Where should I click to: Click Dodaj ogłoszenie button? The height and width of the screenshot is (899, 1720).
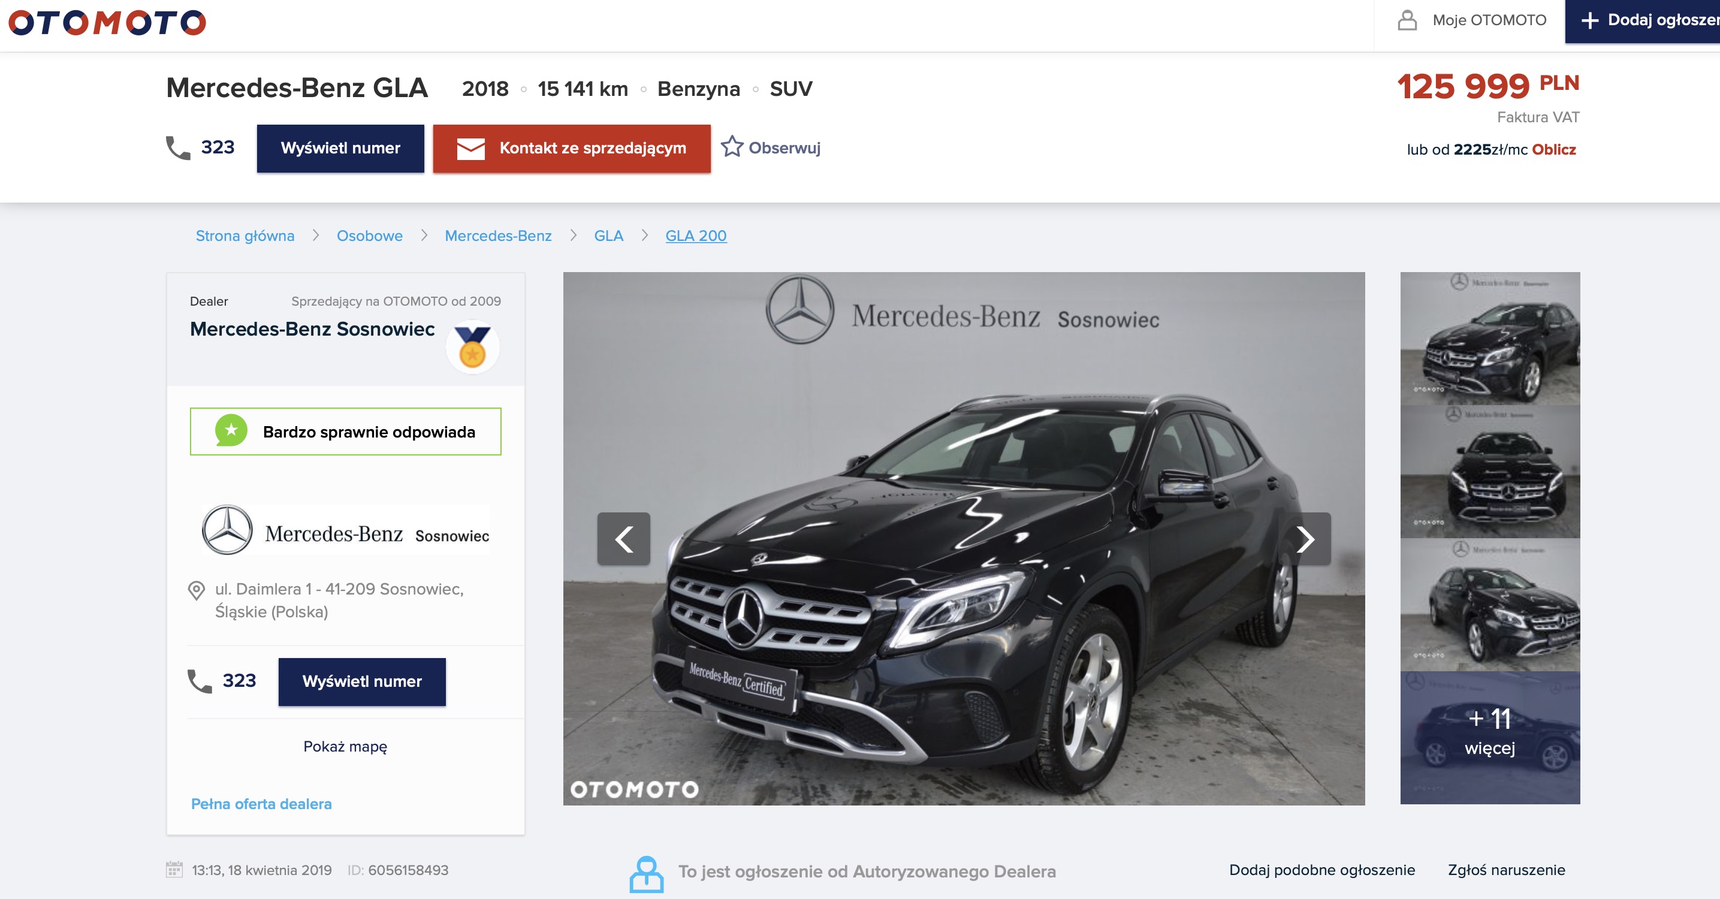click(1643, 21)
